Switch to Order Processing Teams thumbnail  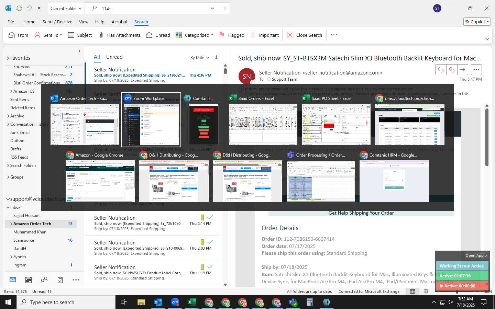tap(321, 177)
